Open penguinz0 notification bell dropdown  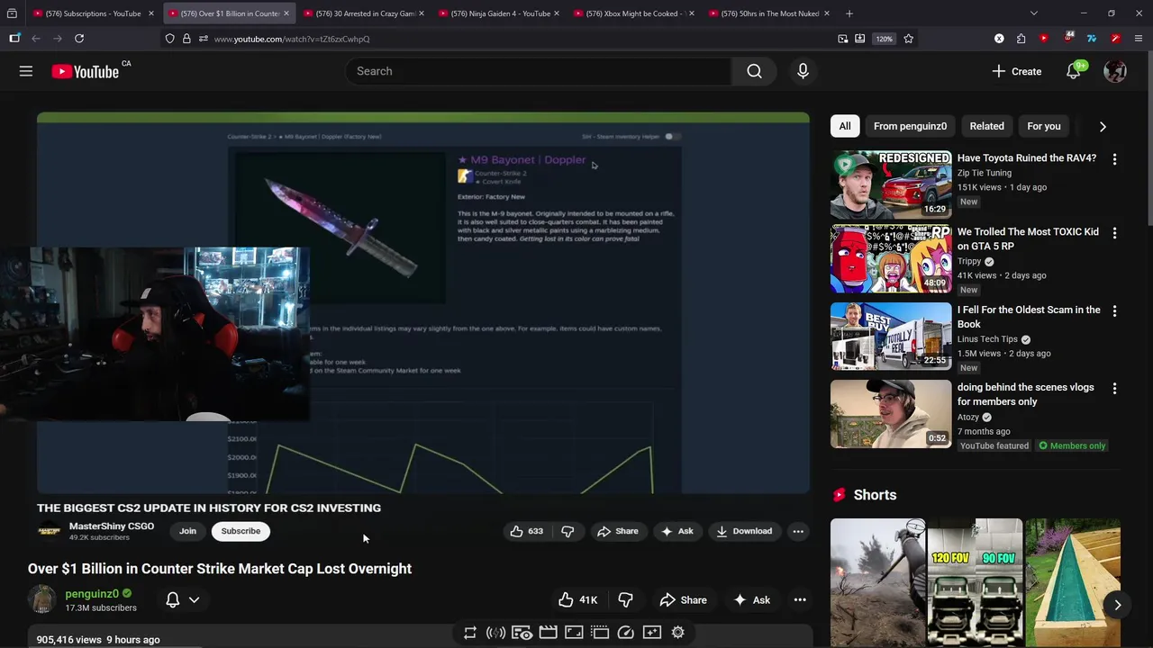(x=181, y=599)
